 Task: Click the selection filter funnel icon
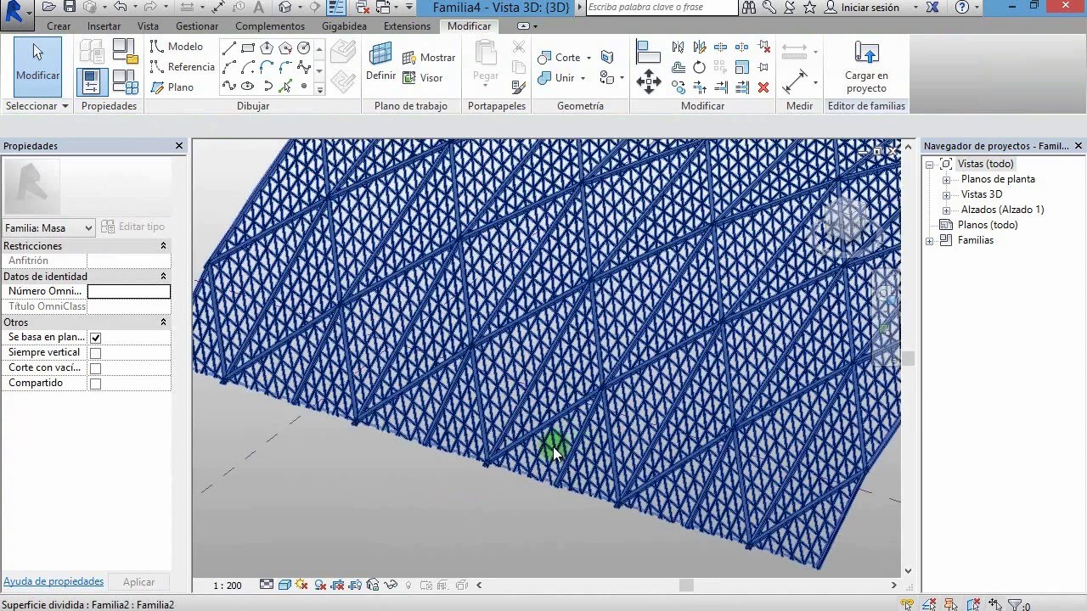pos(1015,605)
